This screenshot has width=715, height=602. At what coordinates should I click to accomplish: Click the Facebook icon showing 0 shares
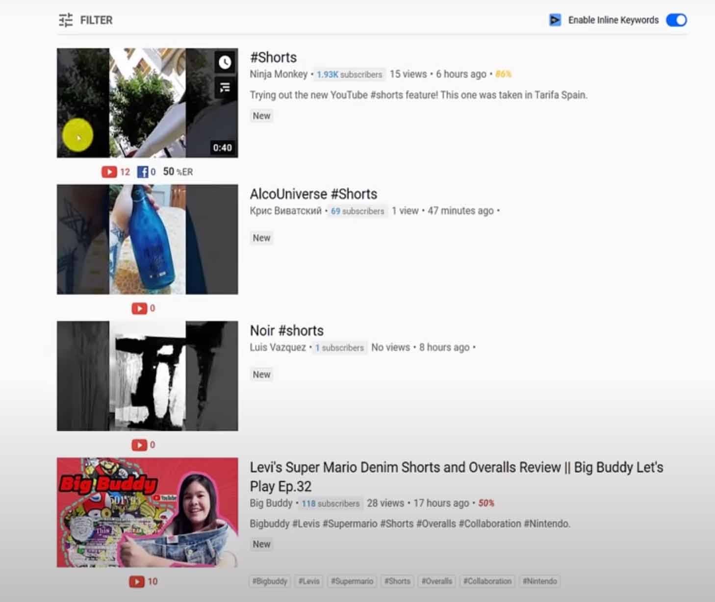coord(143,172)
